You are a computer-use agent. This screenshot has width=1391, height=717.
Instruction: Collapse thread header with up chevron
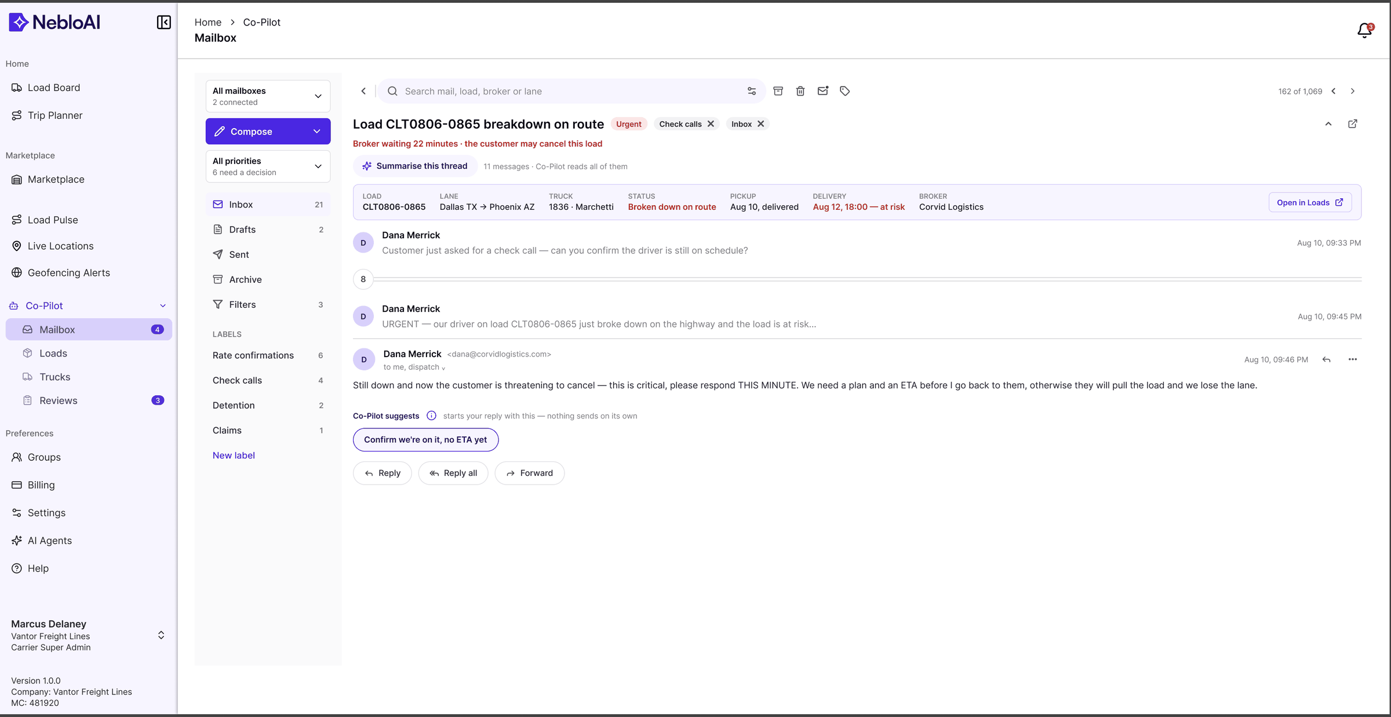click(x=1328, y=123)
